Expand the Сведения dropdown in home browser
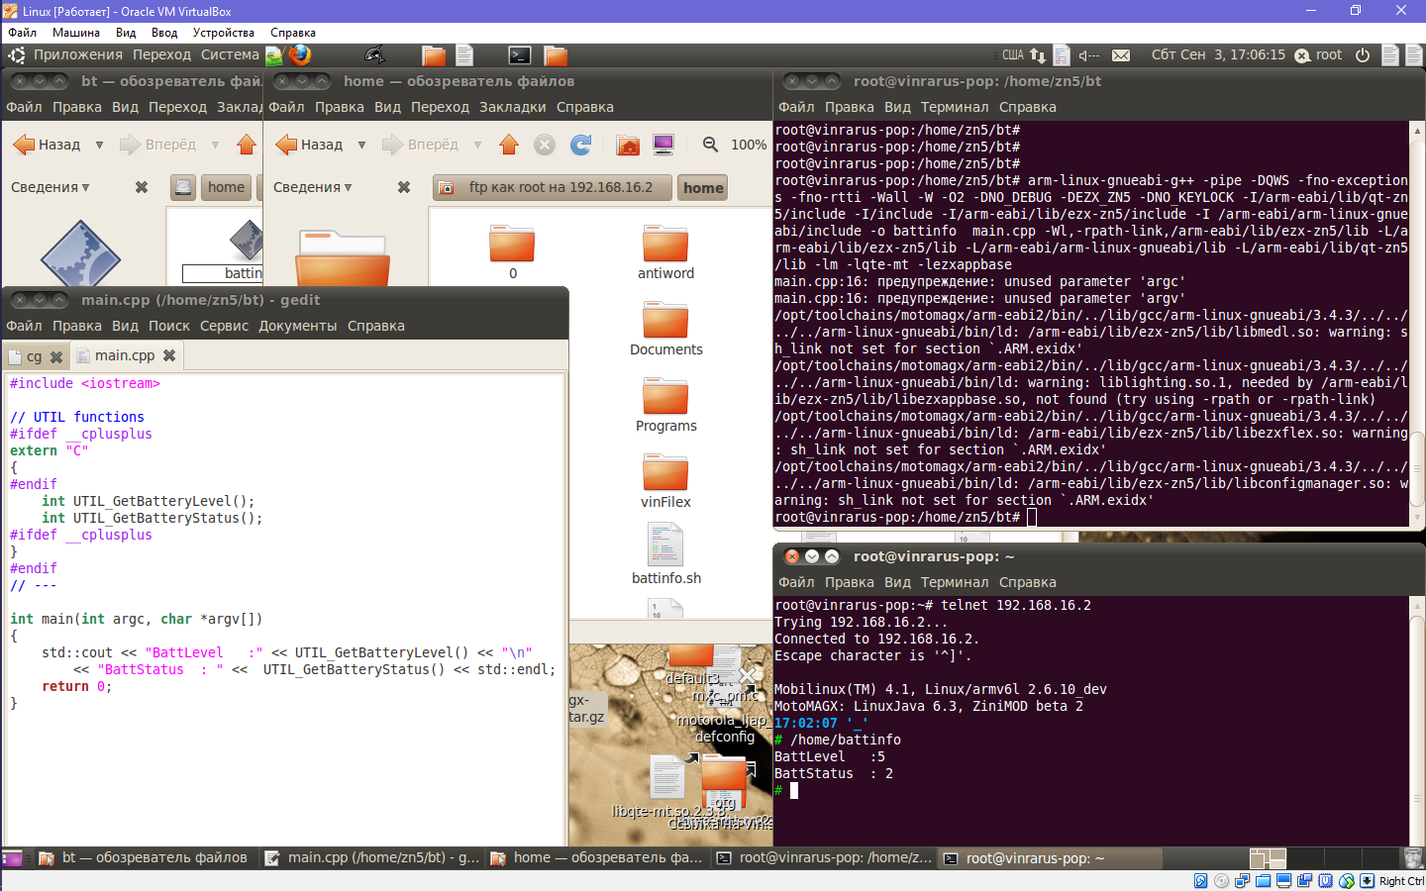This screenshot has height=891, width=1426. (x=312, y=187)
